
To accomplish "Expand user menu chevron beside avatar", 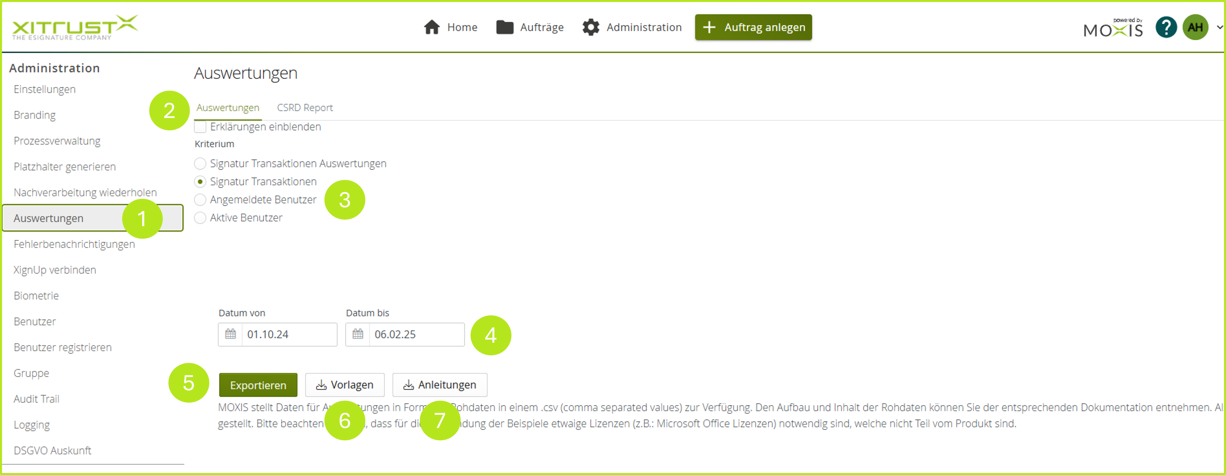I will [x=1219, y=27].
